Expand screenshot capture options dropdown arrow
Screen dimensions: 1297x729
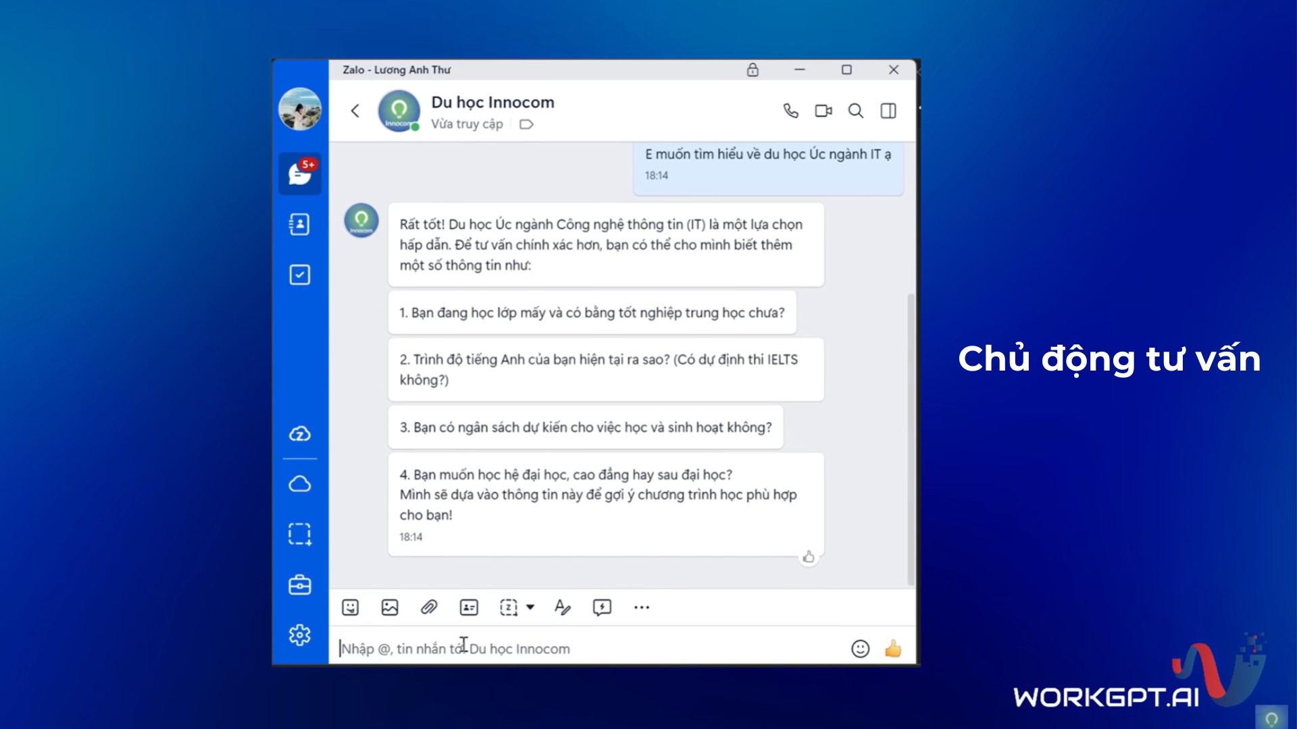530,607
